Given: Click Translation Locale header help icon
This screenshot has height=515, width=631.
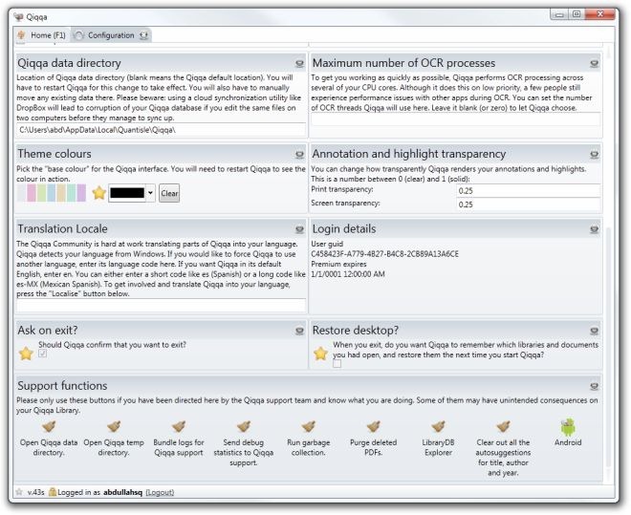Looking at the screenshot, I should click(299, 229).
